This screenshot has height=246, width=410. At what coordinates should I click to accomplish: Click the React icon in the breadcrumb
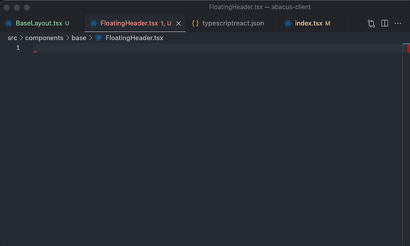click(99, 38)
